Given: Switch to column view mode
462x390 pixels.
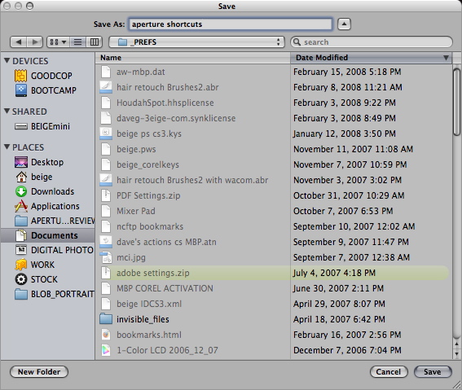Looking at the screenshot, I should 95,42.
